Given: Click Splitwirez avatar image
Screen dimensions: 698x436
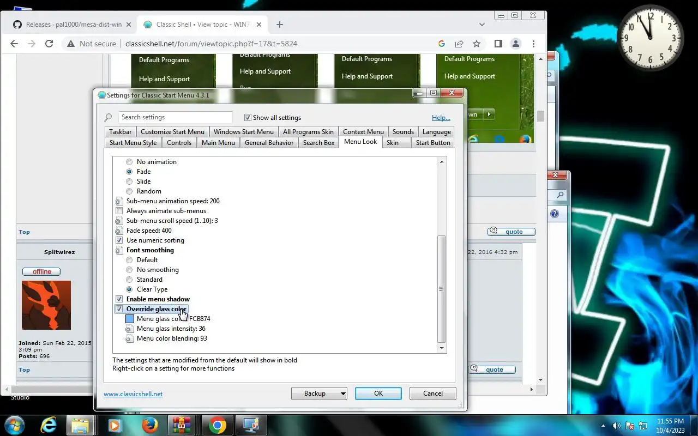Looking at the screenshot, I should (46, 305).
